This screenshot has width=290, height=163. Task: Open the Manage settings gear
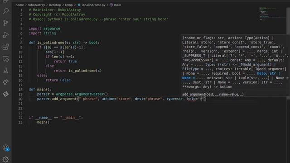point(6,159)
